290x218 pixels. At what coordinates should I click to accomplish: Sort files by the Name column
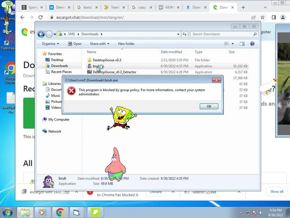(x=122, y=52)
